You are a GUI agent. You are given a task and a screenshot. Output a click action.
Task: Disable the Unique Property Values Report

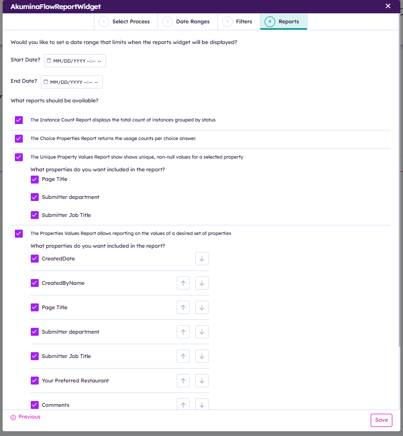point(19,157)
